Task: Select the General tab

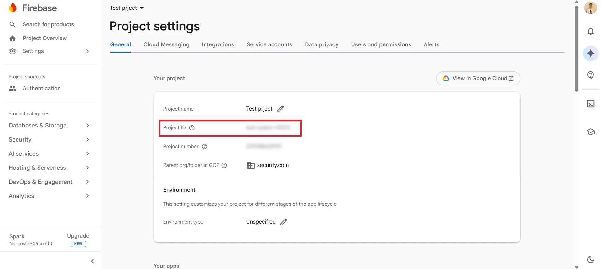Action: [121, 44]
